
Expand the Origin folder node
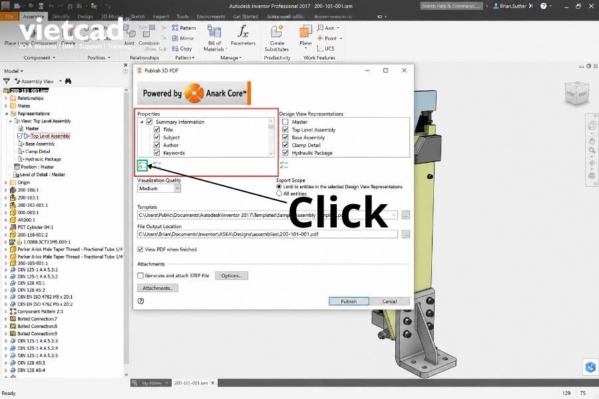tap(6, 182)
